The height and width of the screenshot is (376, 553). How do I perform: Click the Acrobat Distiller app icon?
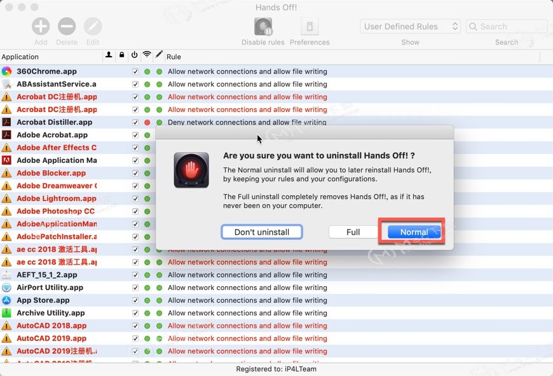pos(6,122)
